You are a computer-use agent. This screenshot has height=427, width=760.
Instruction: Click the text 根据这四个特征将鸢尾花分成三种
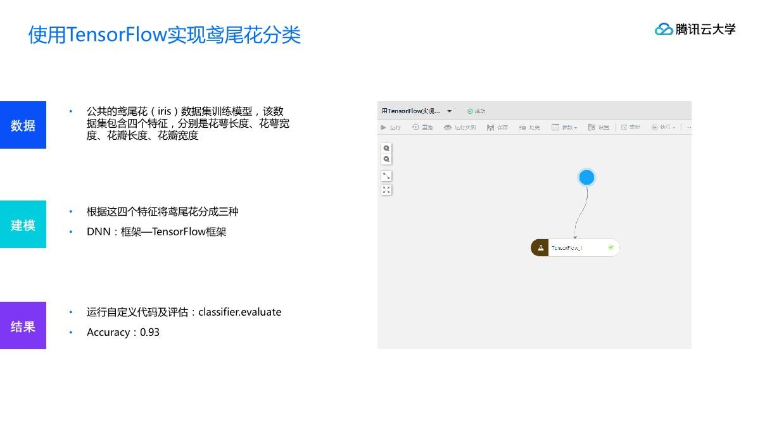(x=163, y=211)
